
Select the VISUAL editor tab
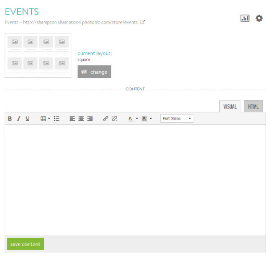[230, 107]
